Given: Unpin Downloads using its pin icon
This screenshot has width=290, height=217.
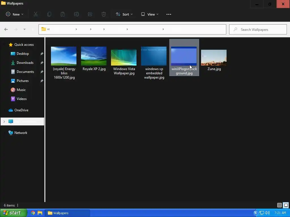Looking at the screenshot, I should [42, 62].
